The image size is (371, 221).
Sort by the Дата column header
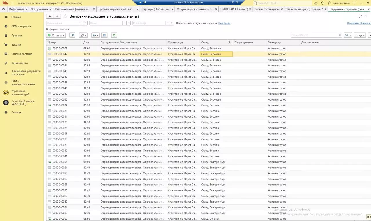(90, 42)
